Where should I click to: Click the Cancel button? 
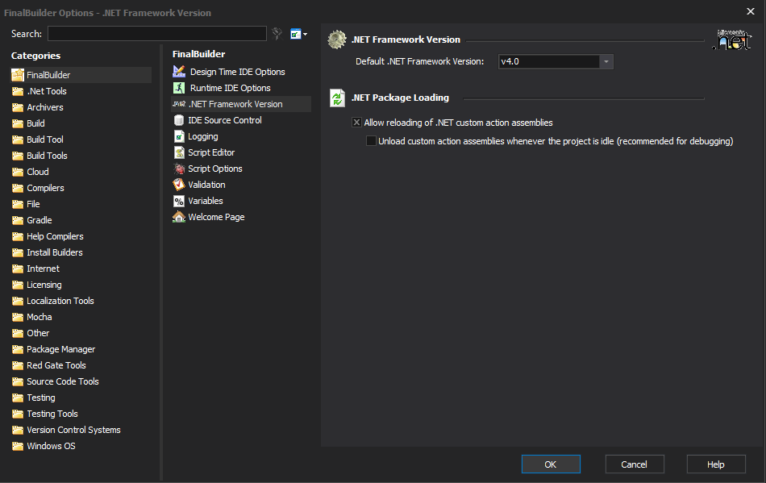click(x=634, y=464)
